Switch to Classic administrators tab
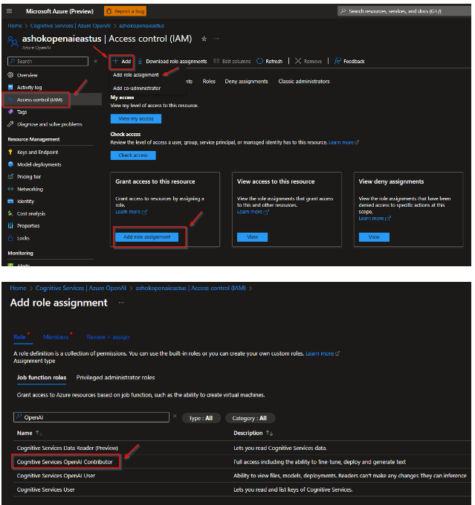 pos(304,82)
